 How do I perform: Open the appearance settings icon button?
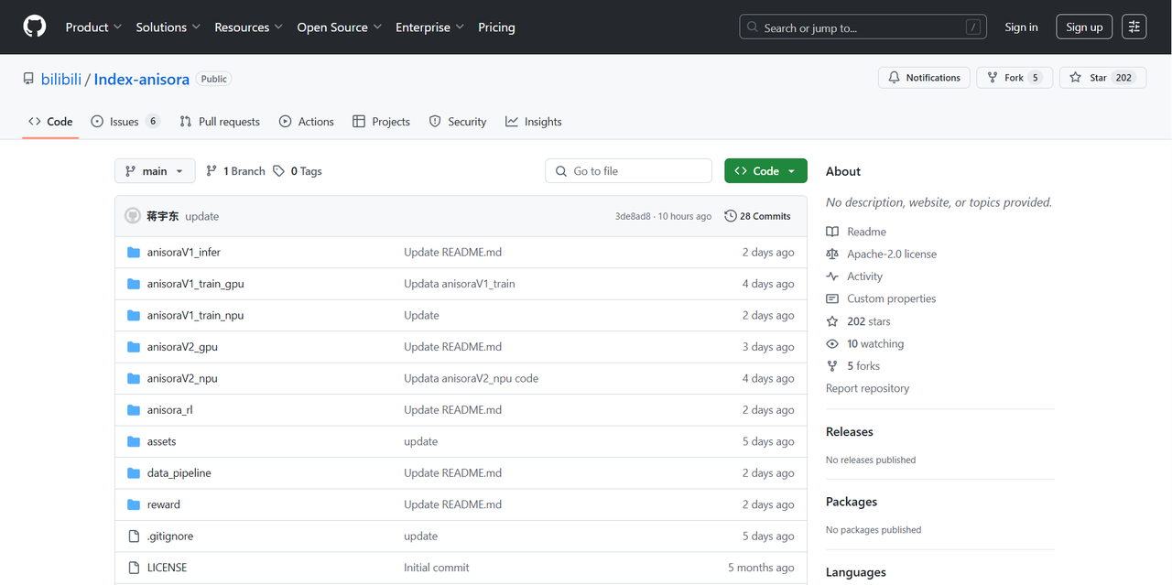click(1134, 27)
